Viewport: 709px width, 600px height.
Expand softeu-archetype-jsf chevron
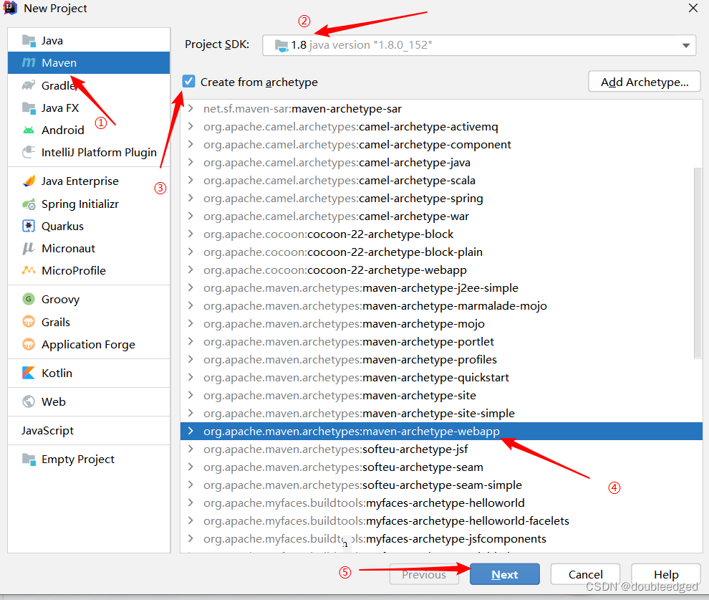tap(190, 449)
